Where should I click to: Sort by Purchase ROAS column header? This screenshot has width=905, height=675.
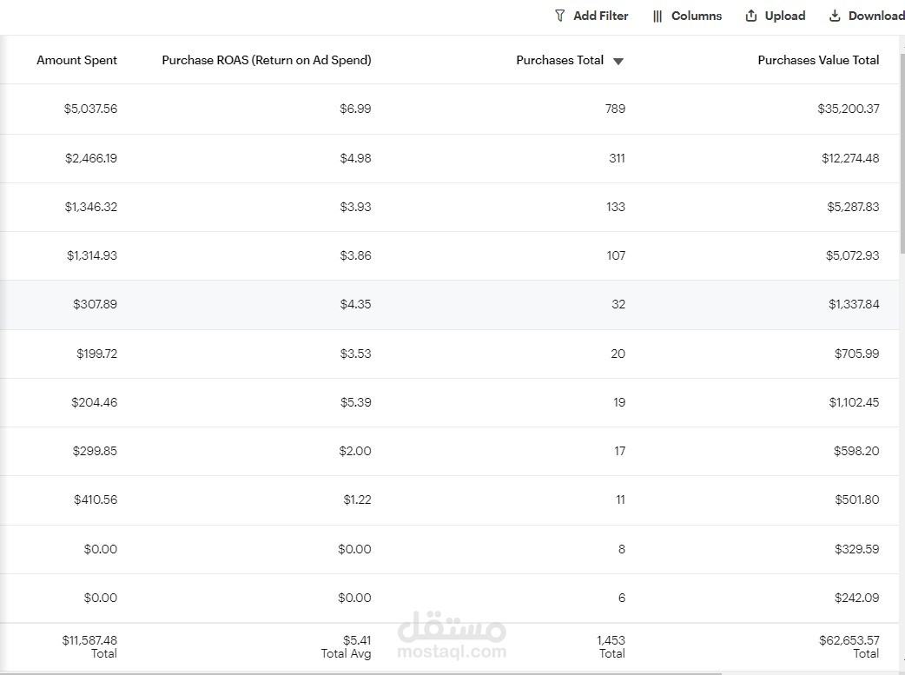267,60
